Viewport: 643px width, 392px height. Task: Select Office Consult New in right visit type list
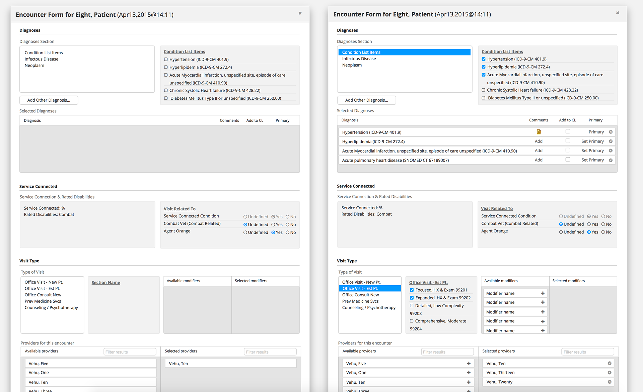(360, 295)
